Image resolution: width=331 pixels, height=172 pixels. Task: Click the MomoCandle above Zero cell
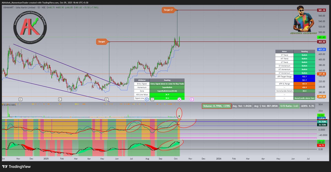pyautogui.click(x=304, y=98)
